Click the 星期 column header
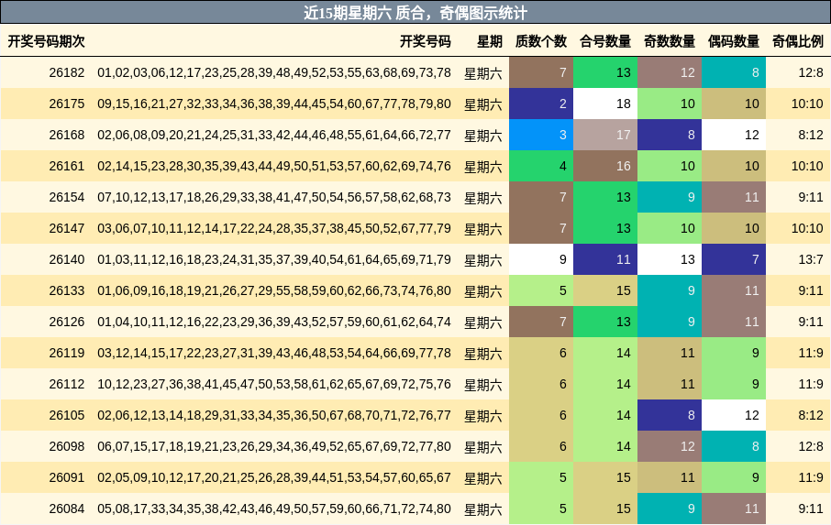This screenshot has width=831, height=525. (x=489, y=41)
